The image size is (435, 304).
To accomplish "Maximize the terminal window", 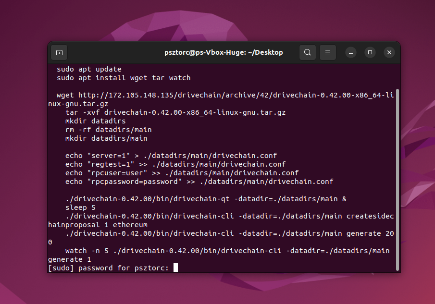I will [370, 52].
